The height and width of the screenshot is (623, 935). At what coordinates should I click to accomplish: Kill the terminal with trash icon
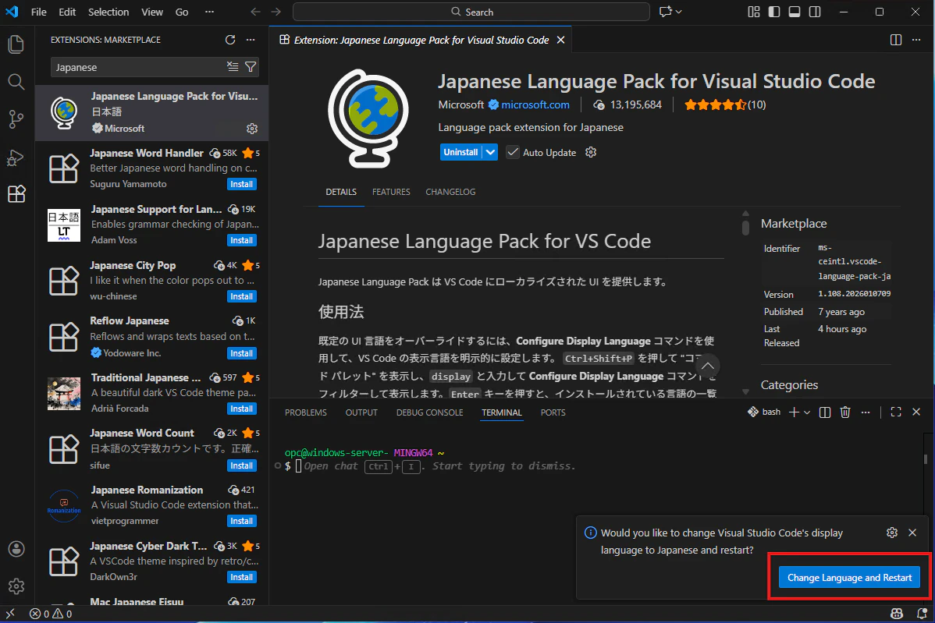pos(845,412)
